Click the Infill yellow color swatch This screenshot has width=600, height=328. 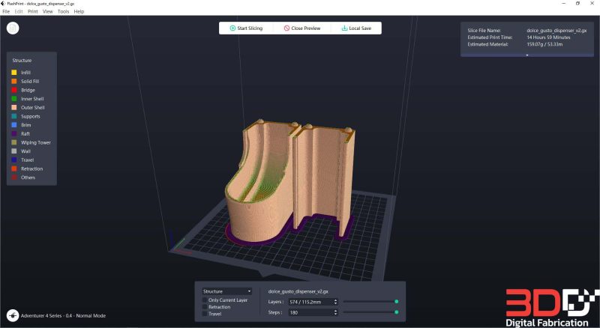tap(14, 72)
